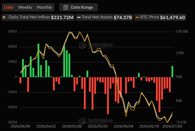The image size is (195, 131).
Task: Click the green-red Net Inflow legend swatch
Action: (x=4, y=17)
